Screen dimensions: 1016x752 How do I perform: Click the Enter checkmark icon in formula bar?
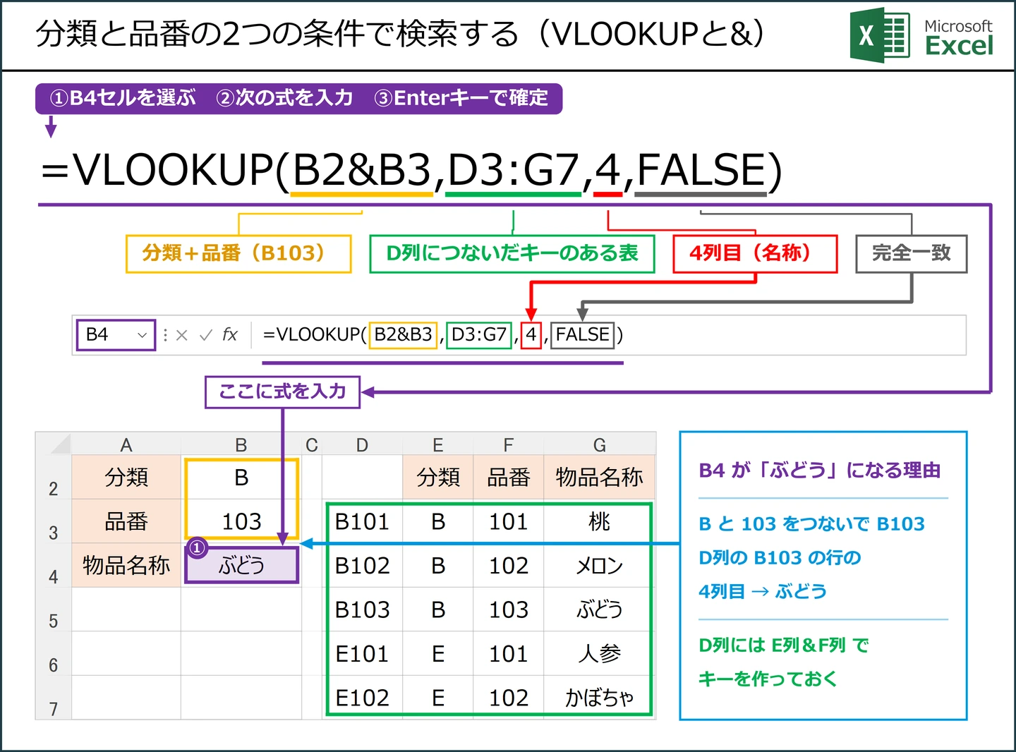[206, 335]
